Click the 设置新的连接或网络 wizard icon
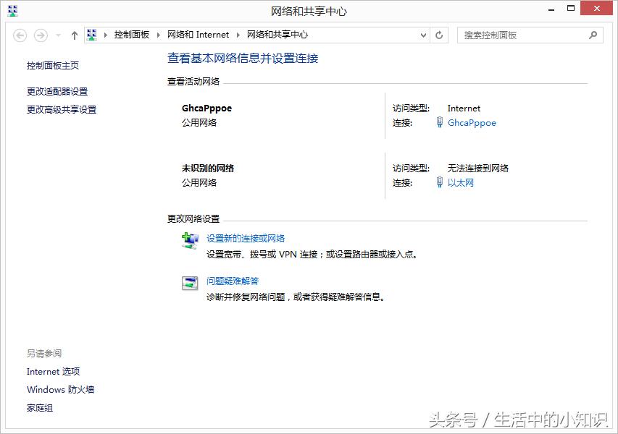The height and width of the screenshot is (434, 618). (x=190, y=240)
